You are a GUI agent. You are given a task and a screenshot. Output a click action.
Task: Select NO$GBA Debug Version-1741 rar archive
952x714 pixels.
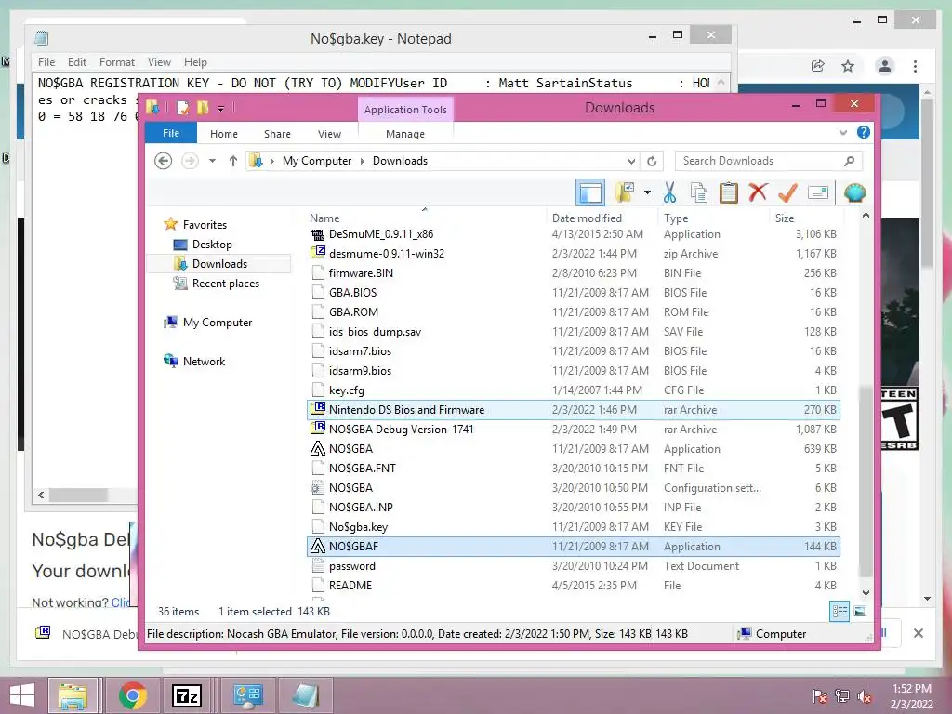[x=573, y=430]
